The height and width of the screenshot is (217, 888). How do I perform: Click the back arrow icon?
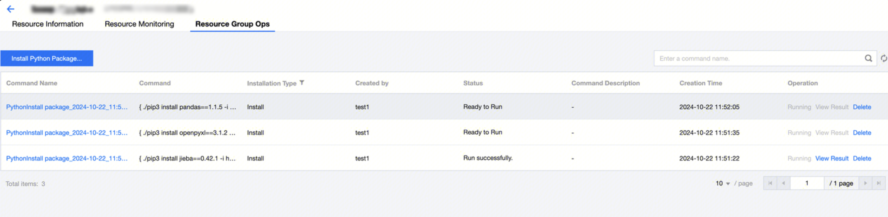click(x=10, y=9)
